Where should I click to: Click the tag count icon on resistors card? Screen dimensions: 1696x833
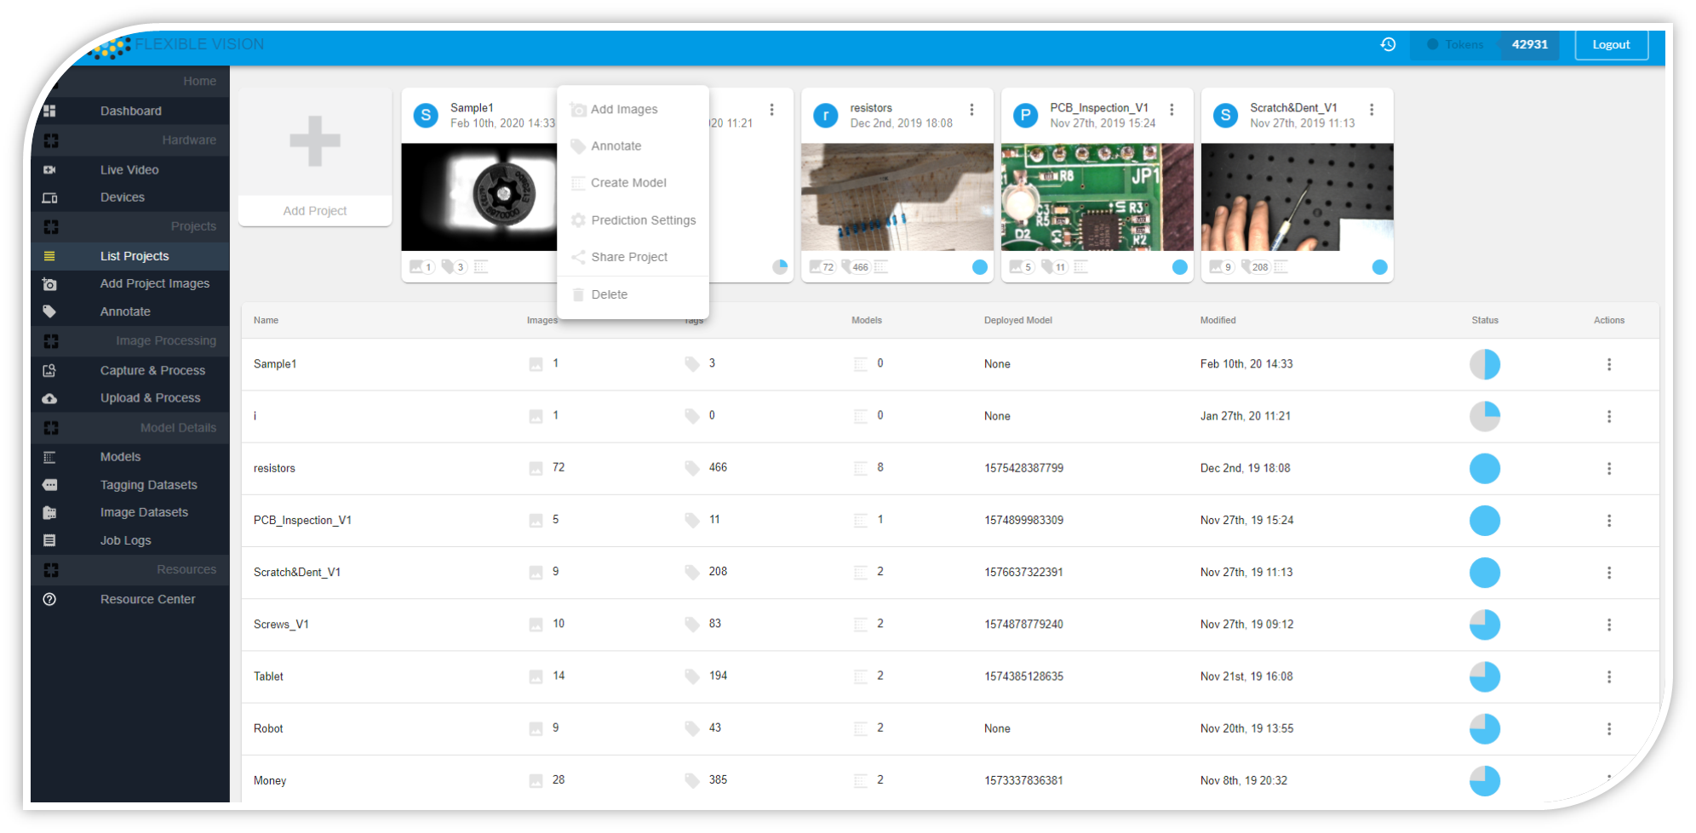pyautogui.click(x=846, y=266)
